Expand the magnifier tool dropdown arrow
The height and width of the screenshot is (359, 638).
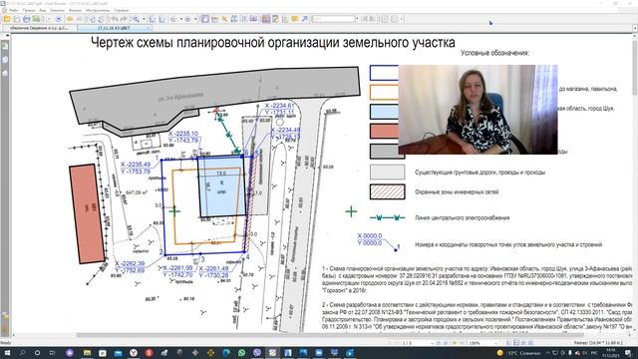click(x=144, y=19)
